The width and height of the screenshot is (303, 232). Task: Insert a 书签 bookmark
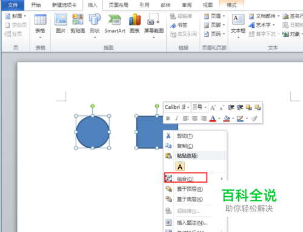click(x=179, y=25)
